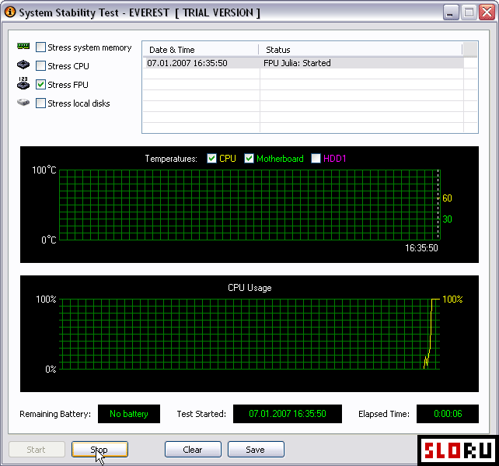Click the Elapsed Time value 0:00:06

click(448, 414)
